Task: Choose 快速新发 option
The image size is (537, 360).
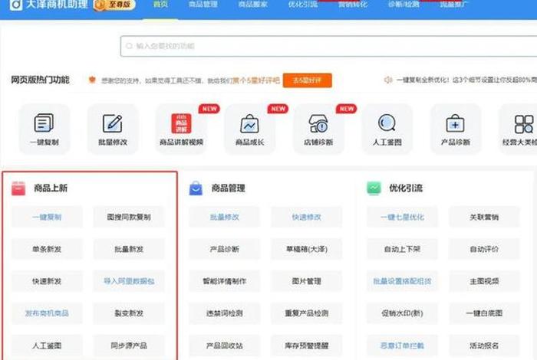Action: point(47,281)
